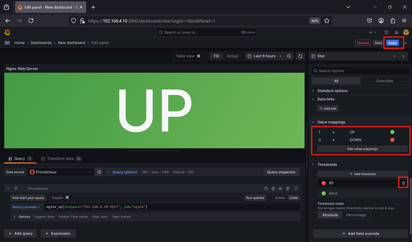The width and height of the screenshot is (412, 242).
Task: Collapse query A row
Action: [8, 189]
